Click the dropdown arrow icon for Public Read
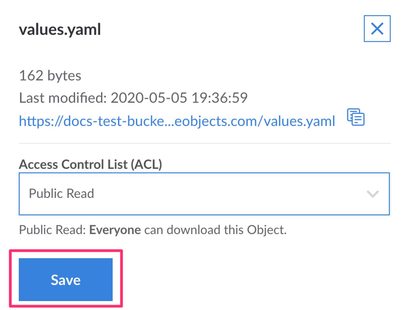 pos(372,193)
